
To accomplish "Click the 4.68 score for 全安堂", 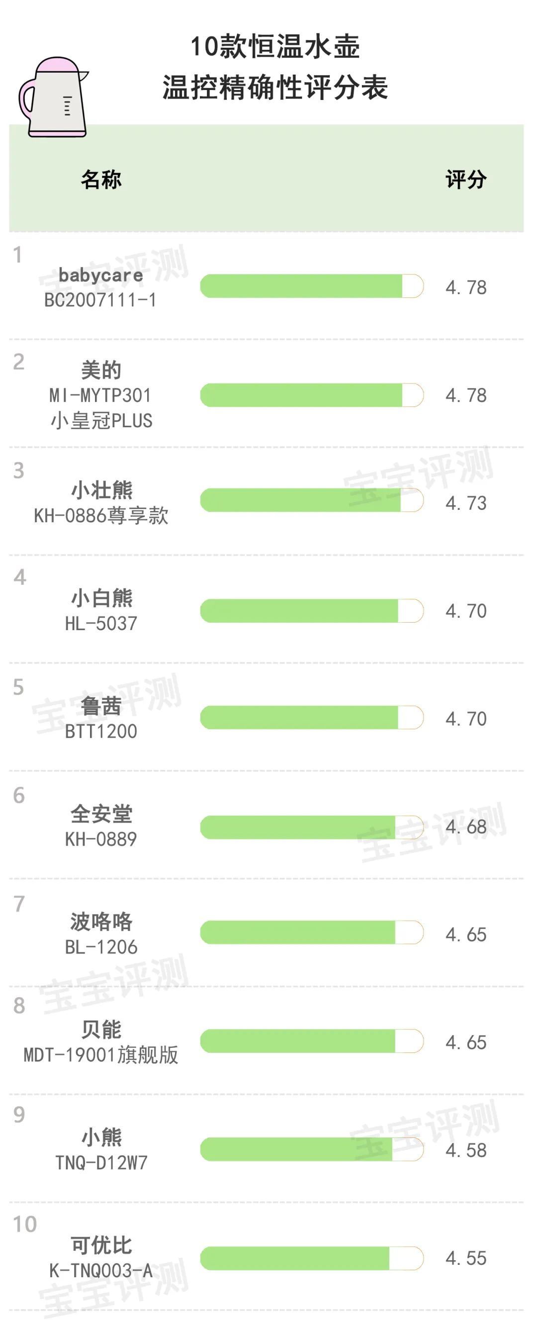I will 466,827.
